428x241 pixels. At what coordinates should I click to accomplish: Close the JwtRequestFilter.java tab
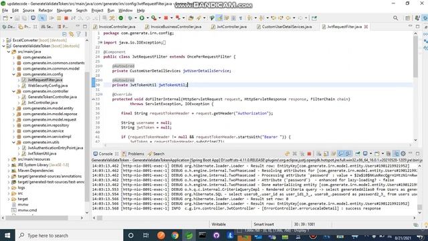(x=366, y=27)
